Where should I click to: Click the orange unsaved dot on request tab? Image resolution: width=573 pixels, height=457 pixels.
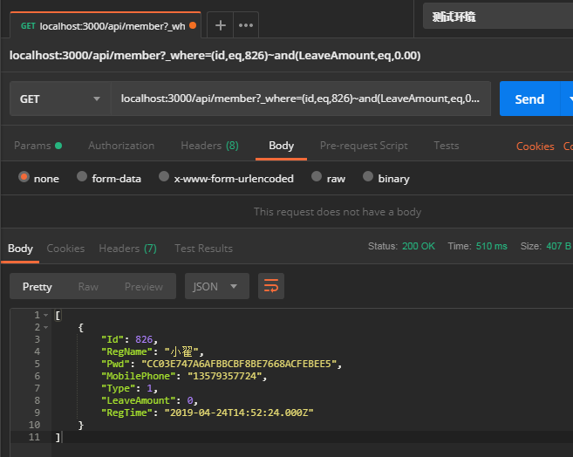coord(193,26)
